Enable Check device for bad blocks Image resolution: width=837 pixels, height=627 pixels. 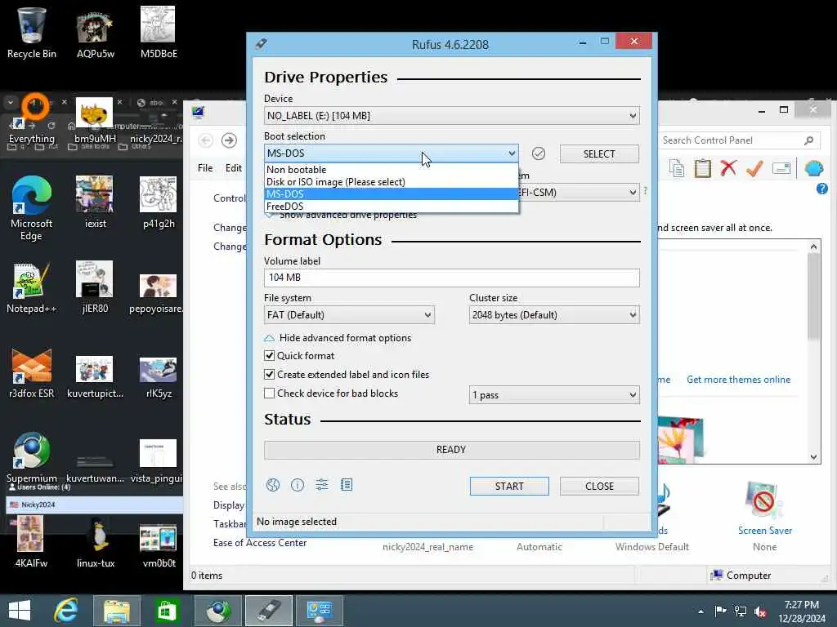coord(270,394)
